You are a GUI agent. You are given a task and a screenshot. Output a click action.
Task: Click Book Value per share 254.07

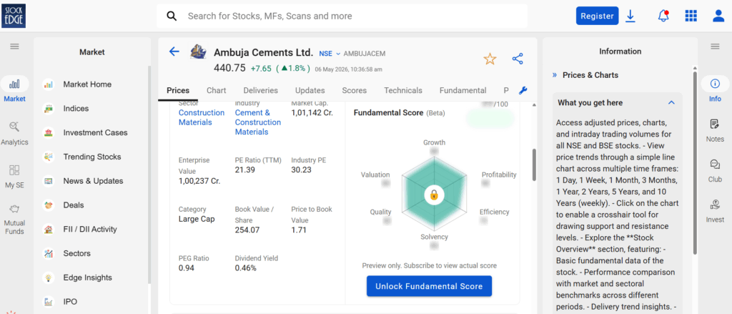pyautogui.click(x=247, y=230)
